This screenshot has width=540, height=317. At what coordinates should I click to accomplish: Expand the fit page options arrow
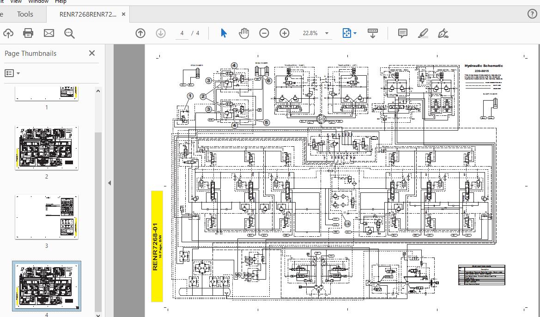pos(355,33)
